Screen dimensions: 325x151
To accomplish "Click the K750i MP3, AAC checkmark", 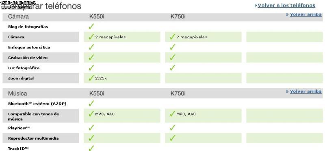I will 172,114.
